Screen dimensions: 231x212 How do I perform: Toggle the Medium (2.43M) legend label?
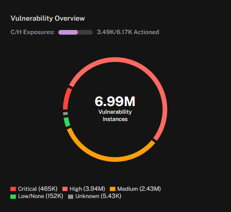click(x=139, y=189)
